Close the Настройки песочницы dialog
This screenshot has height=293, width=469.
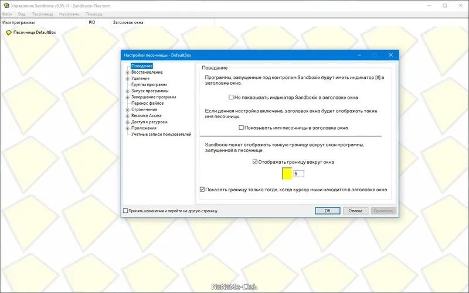[x=390, y=55]
